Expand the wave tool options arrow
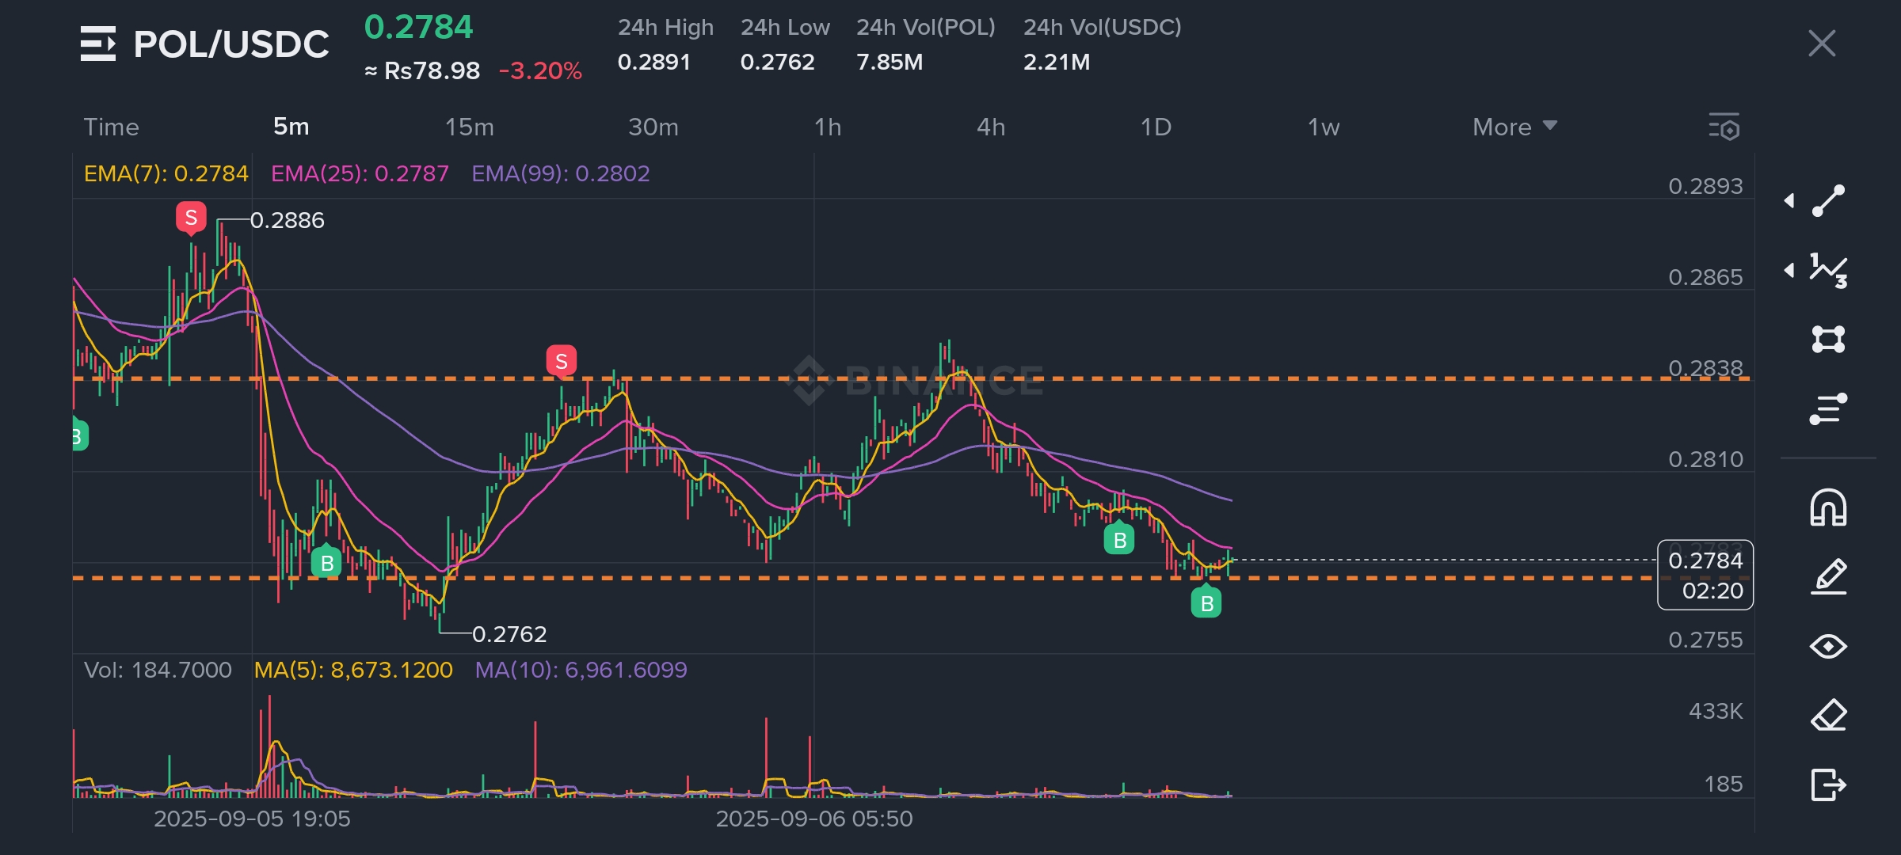 click(1789, 271)
